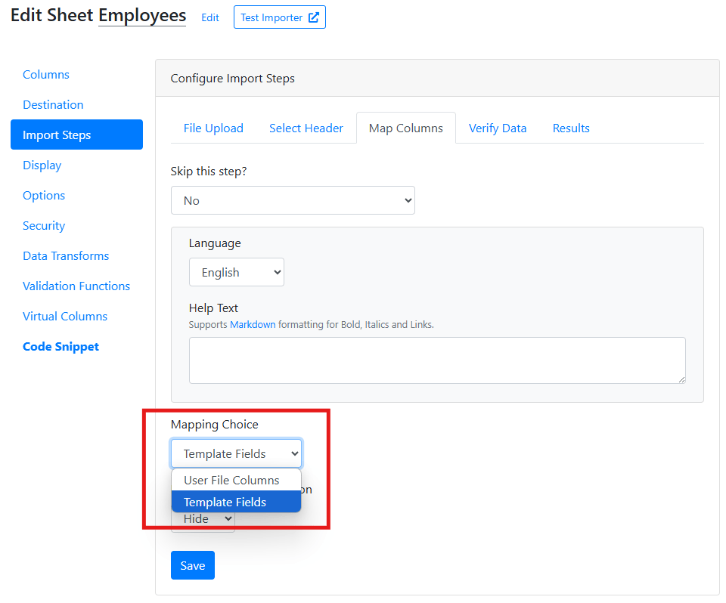Open Options in the sidebar

click(x=44, y=195)
